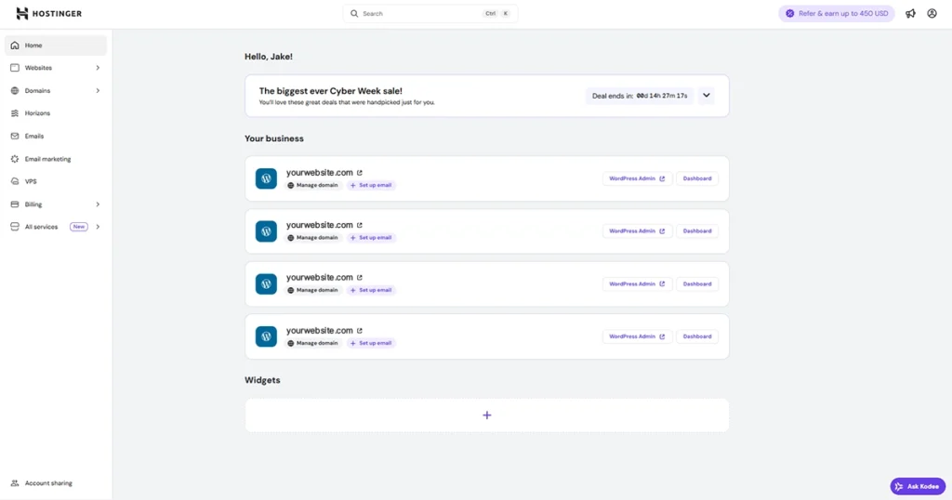Image resolution: width=952 pixels, height=500 pixels.
Task: Open third yourwebsite.com external link icon
Action: [360, 278]
